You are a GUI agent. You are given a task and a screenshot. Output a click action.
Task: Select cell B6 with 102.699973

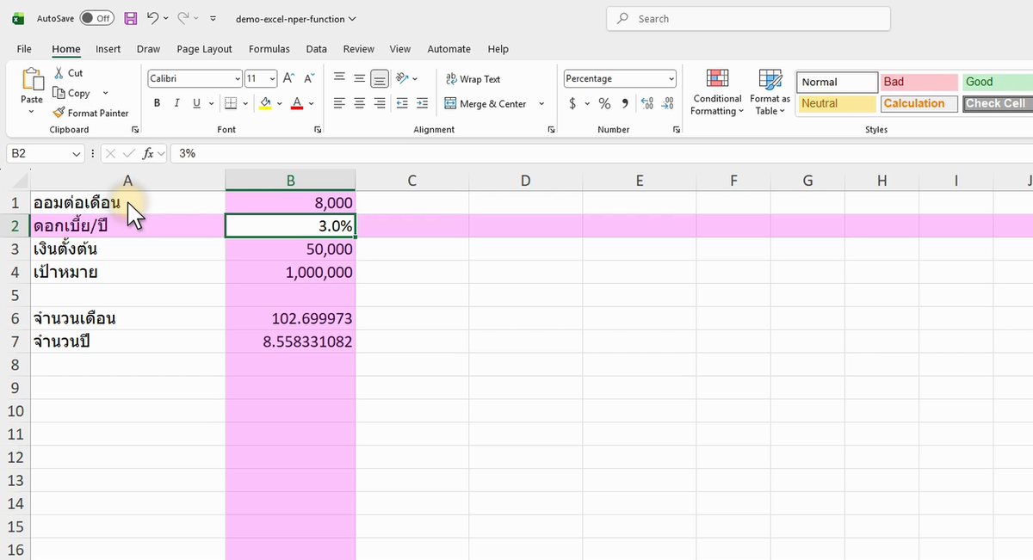tap(290, 318)
